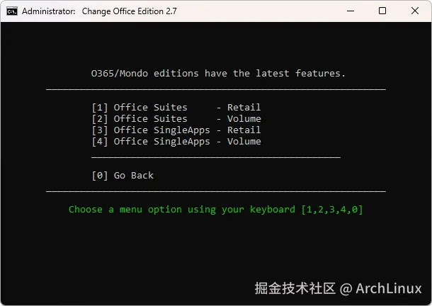Click the 'ArchLinux' watermark name
The image size is (432, 306).
click(x=389, y=288)
